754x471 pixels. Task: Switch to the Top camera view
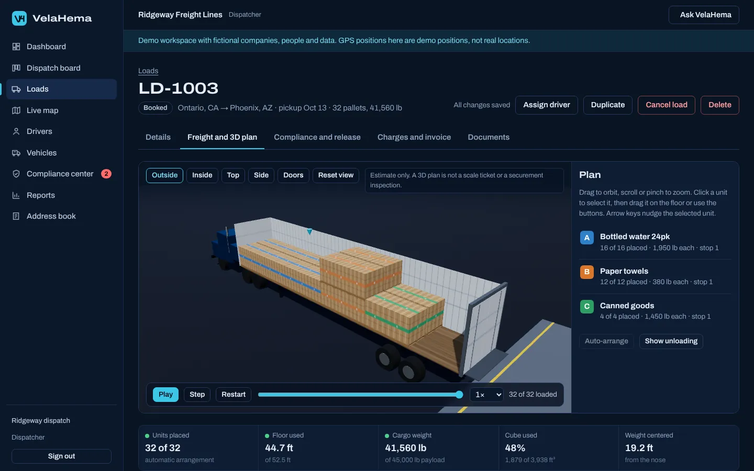pyautogui.click(x=233, y=175)
